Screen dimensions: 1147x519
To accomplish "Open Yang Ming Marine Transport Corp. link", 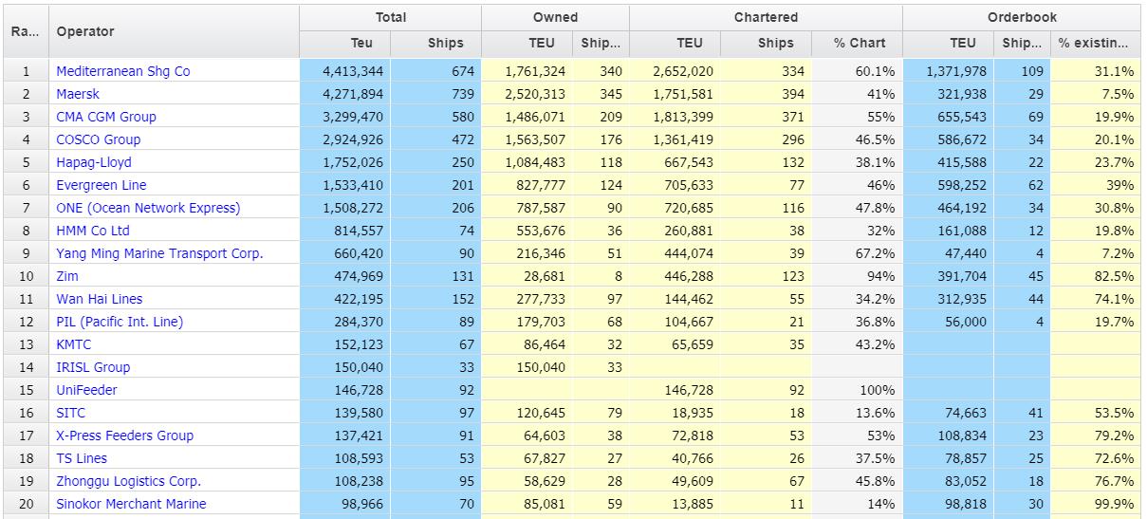I will click(159, 253).
